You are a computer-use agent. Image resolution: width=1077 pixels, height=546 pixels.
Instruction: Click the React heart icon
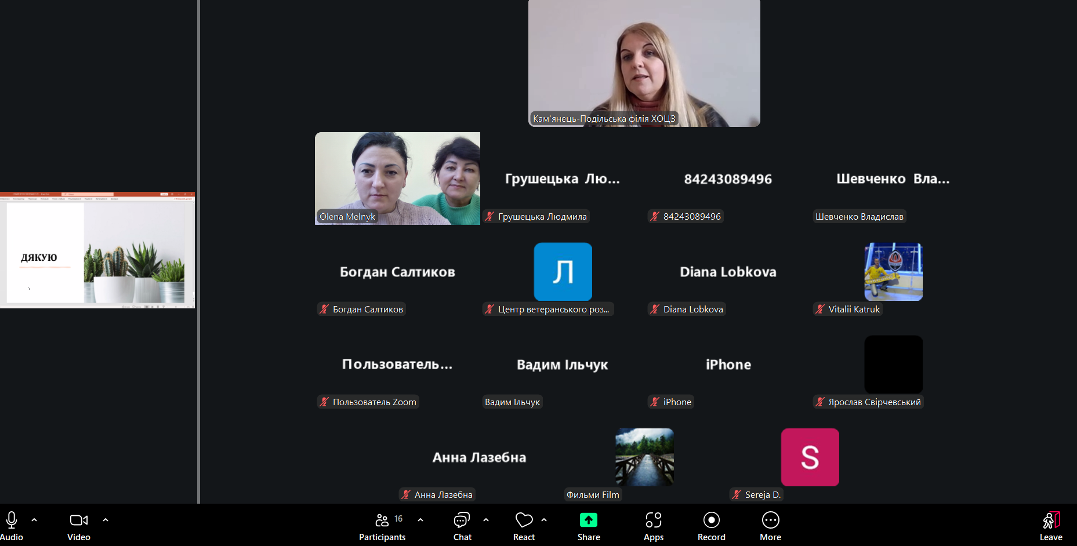pos(523,520)
